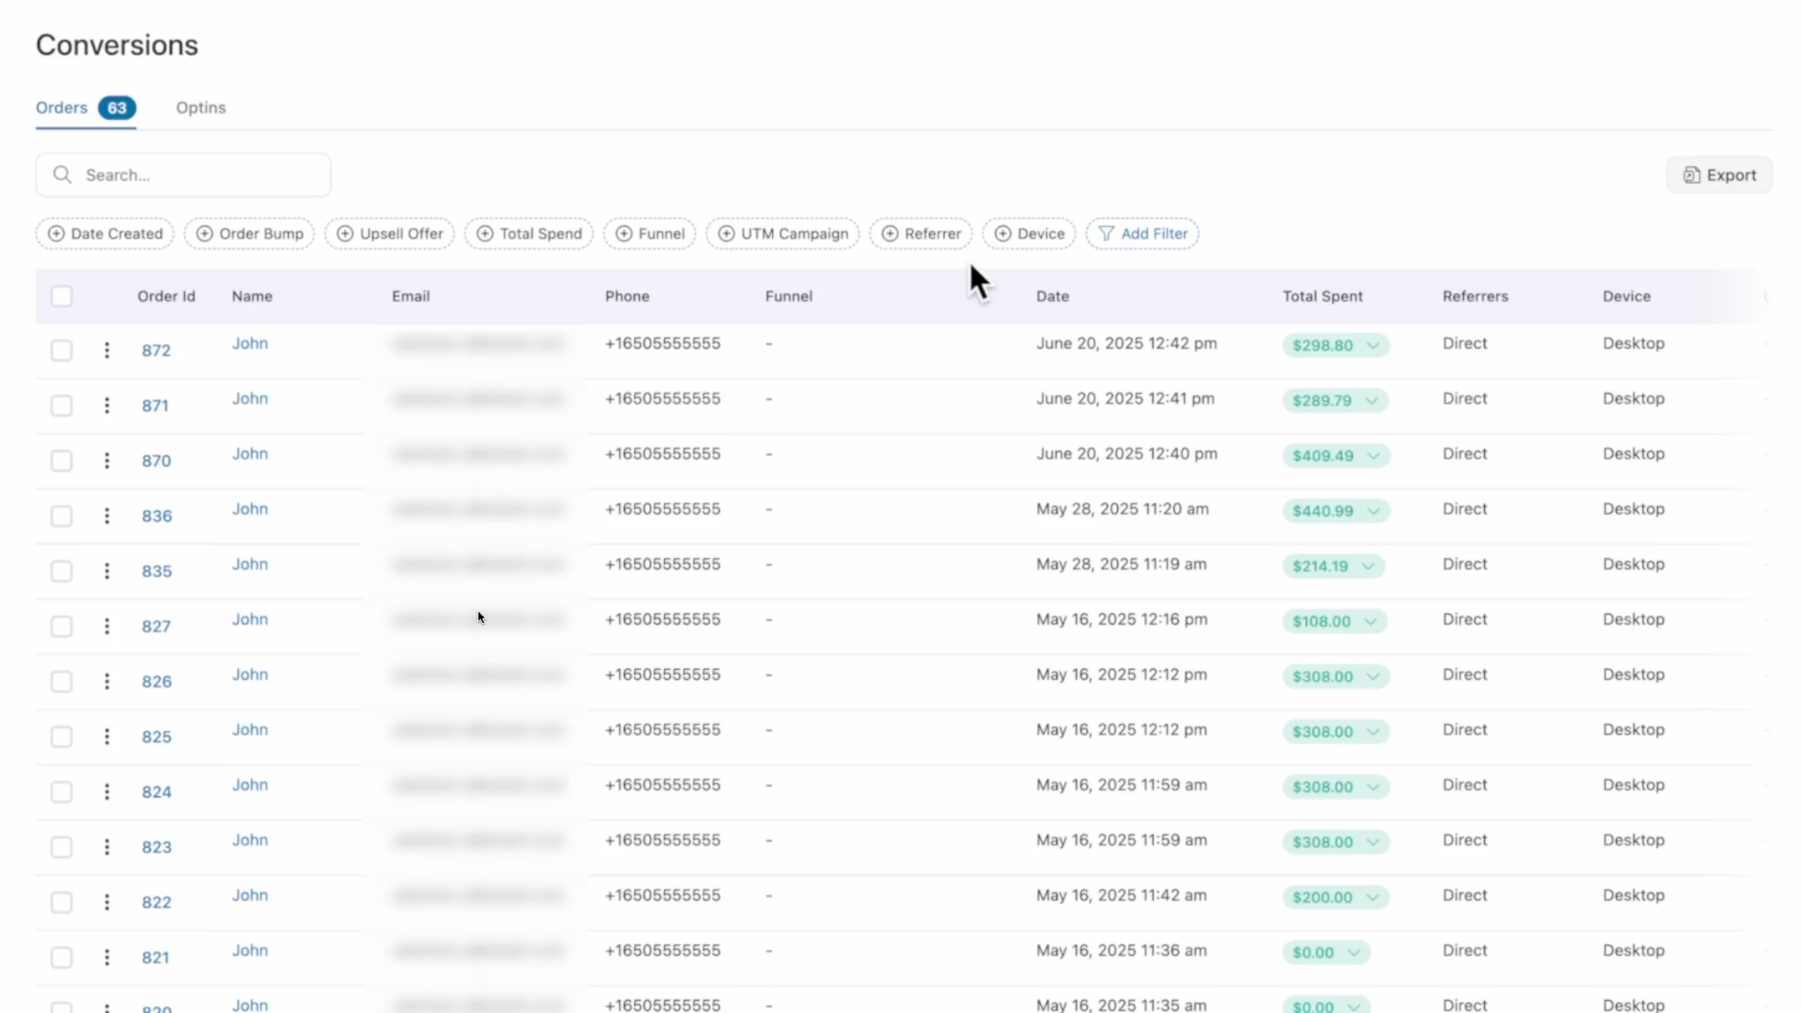Select checkbox for order 825
The width and height of the screenshot is (1801, 1013).
point(62,737)
